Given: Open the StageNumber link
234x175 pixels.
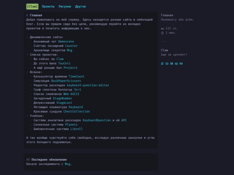Looking at the screenshot, I should [62, 99].
